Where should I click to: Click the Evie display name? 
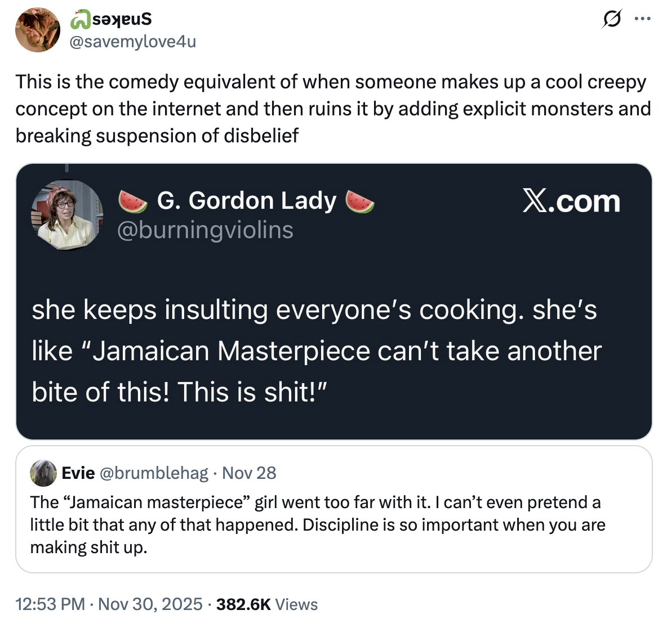point(78,473)
